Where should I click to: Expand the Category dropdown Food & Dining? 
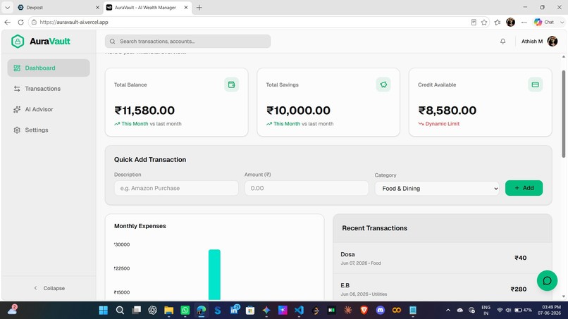pos(437,188)
